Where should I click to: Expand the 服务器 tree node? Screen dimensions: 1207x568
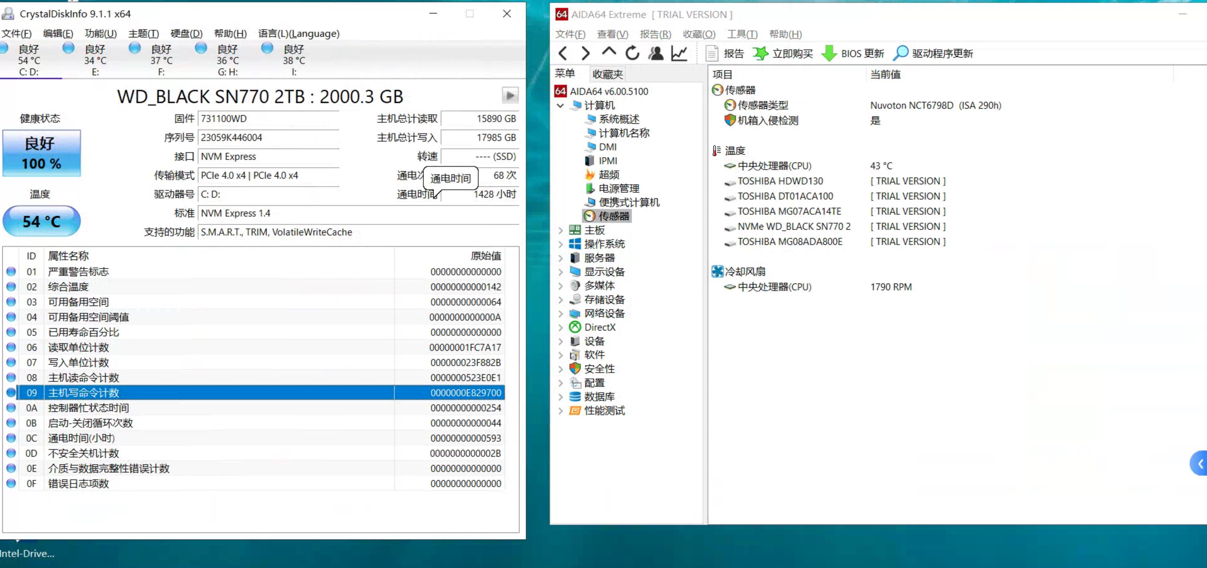560,258
